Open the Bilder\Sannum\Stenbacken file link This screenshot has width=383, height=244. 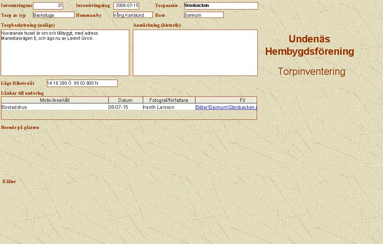[226, 107]
